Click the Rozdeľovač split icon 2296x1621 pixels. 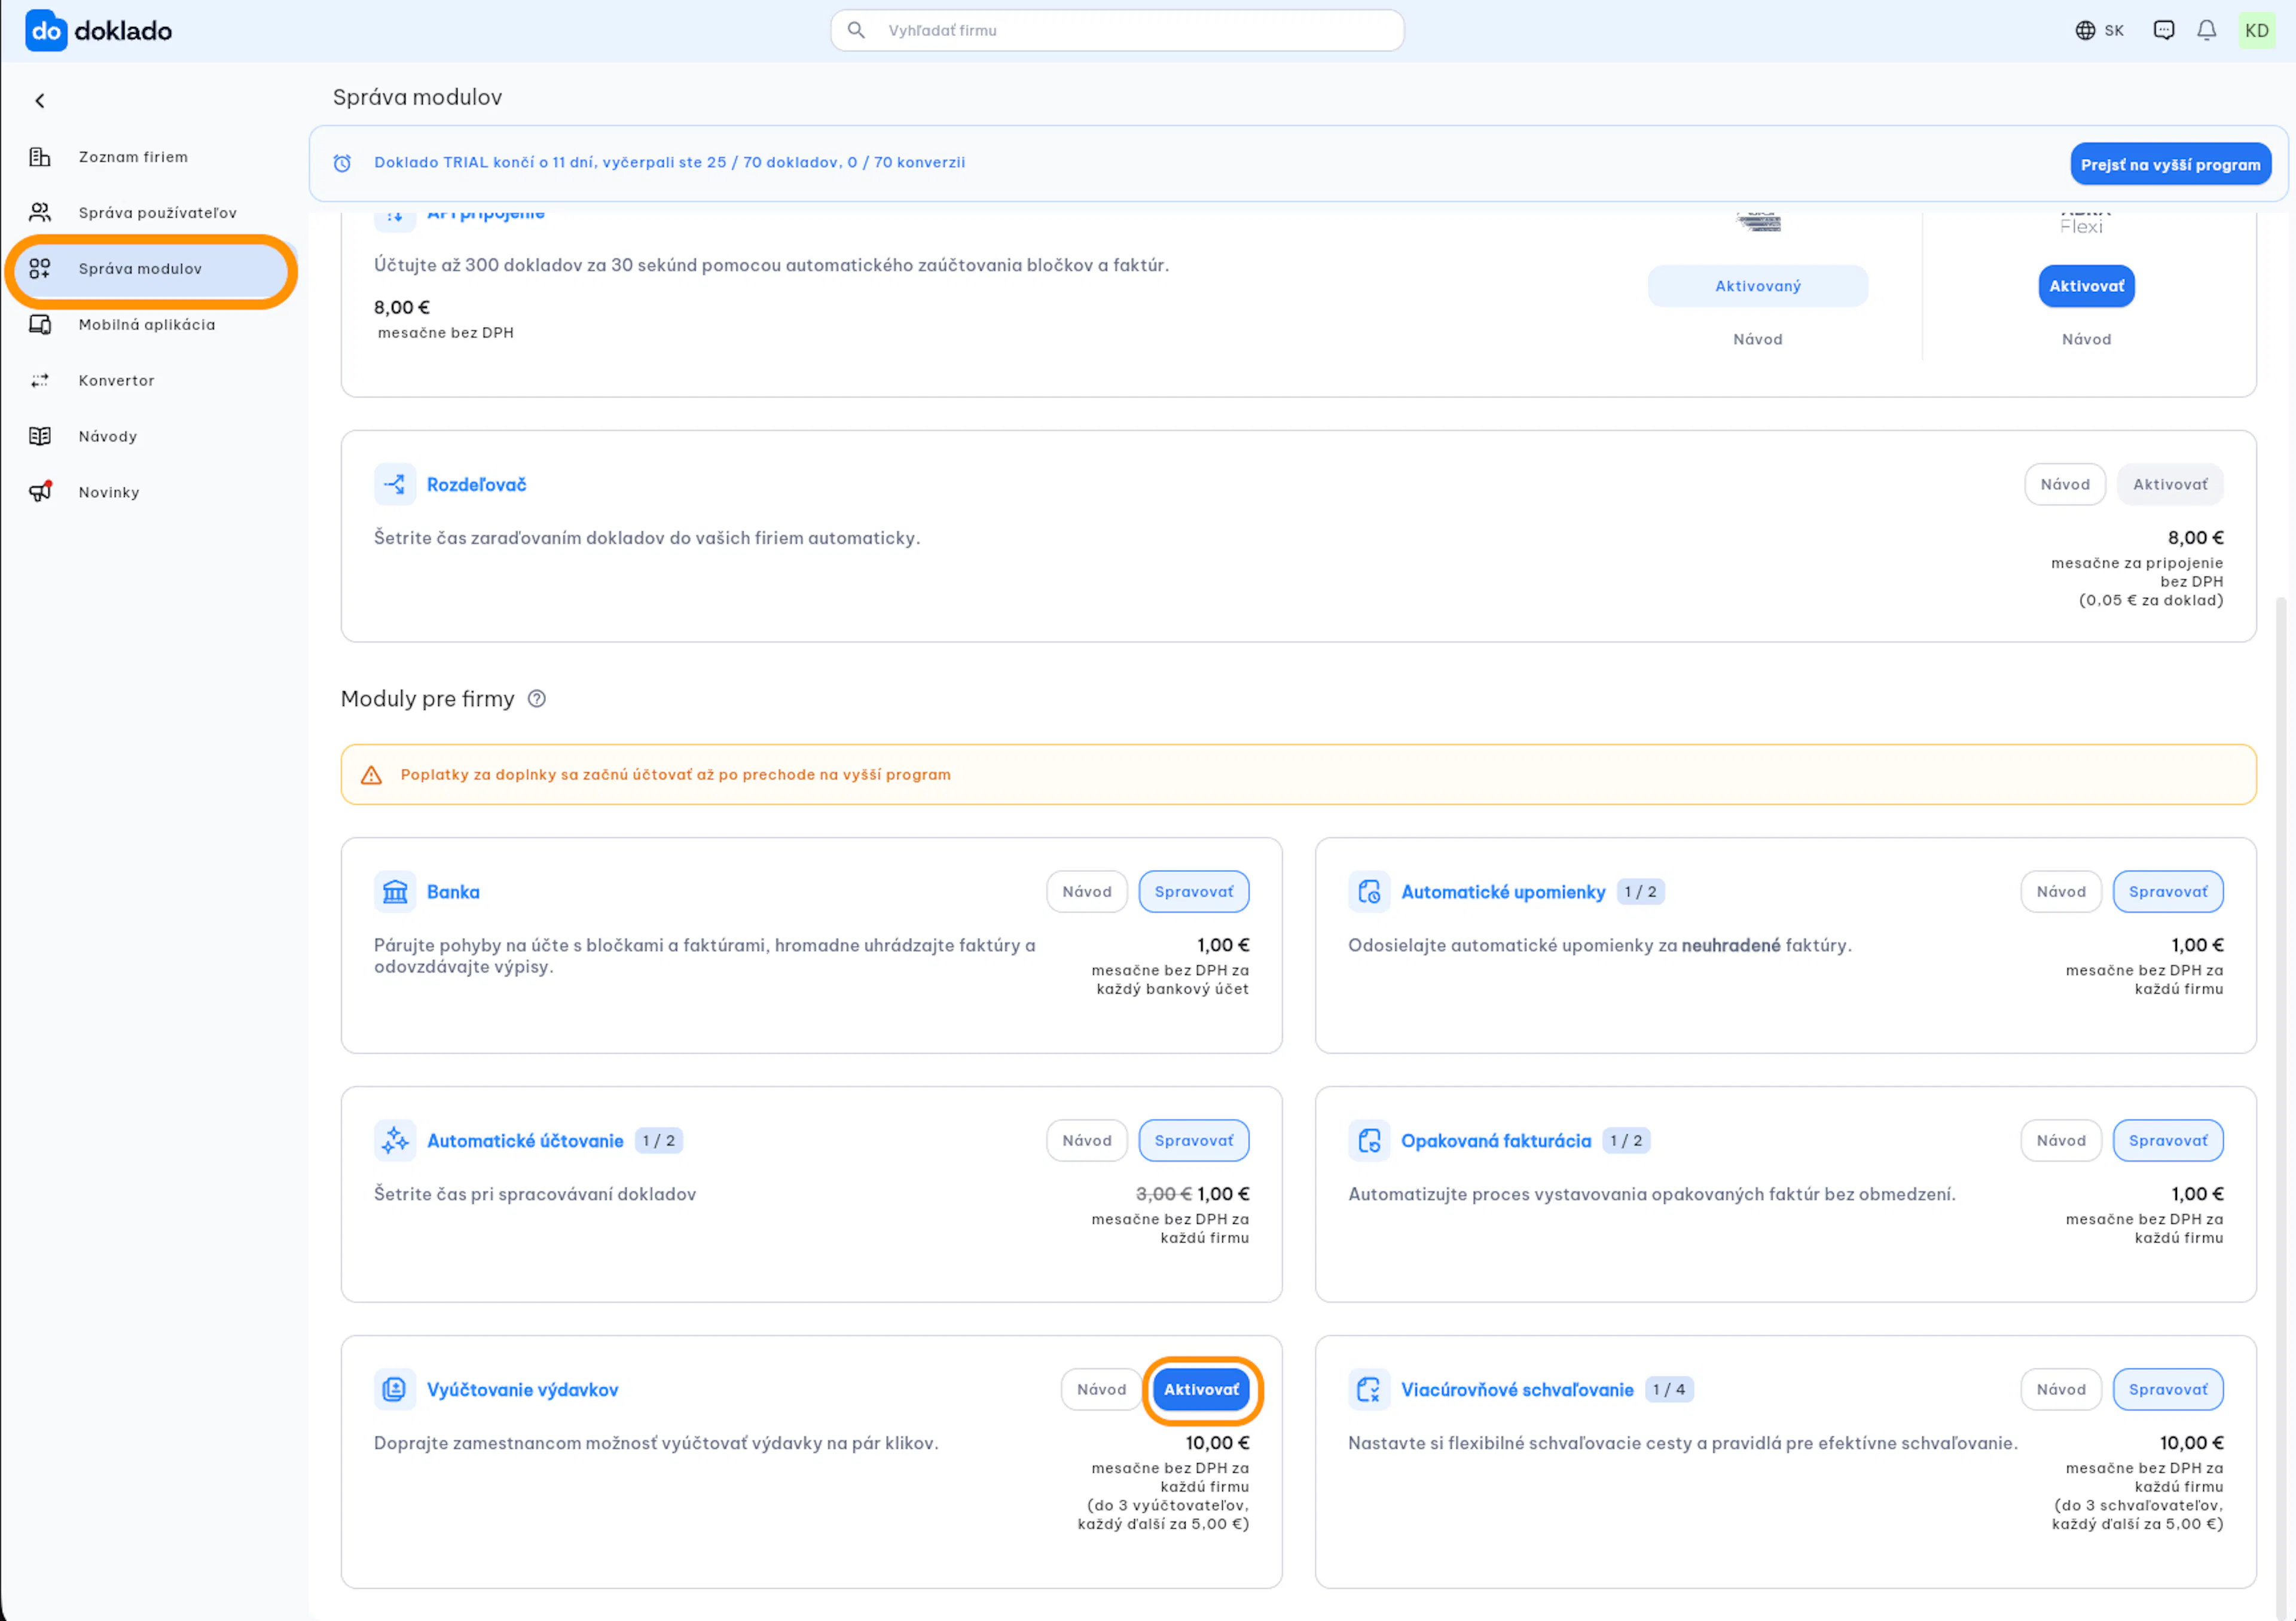(395, 485)
